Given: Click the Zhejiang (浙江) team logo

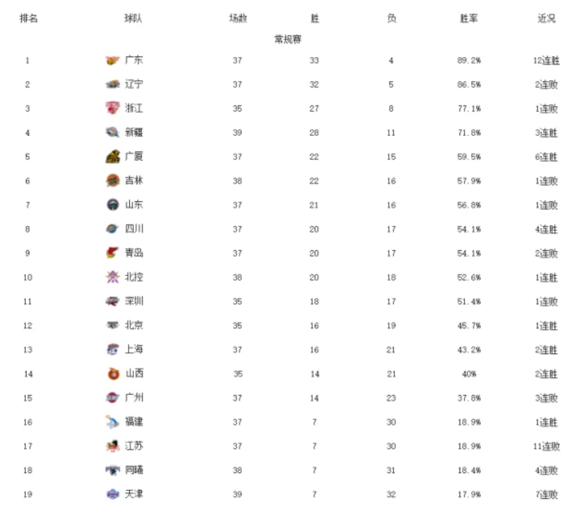Looking at the screenshot, I should (113, 108).
